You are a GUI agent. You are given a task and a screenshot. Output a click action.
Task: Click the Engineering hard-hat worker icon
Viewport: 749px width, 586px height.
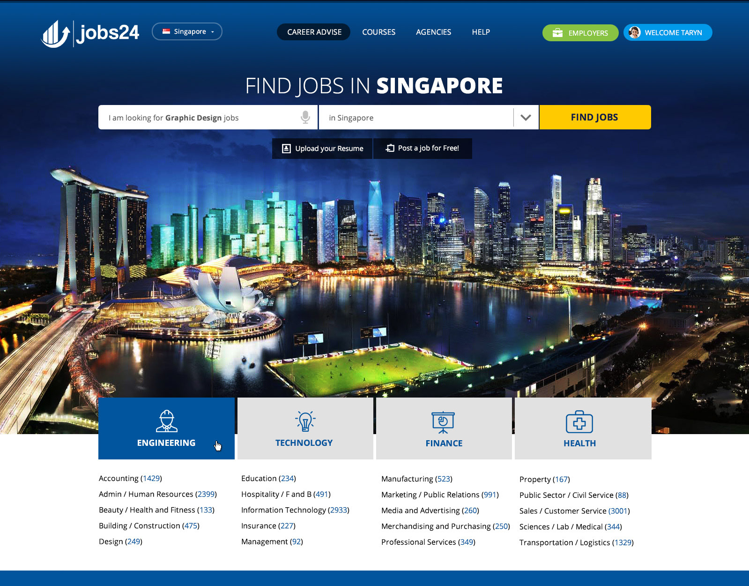pyautogui.click(x=166, y=421)
